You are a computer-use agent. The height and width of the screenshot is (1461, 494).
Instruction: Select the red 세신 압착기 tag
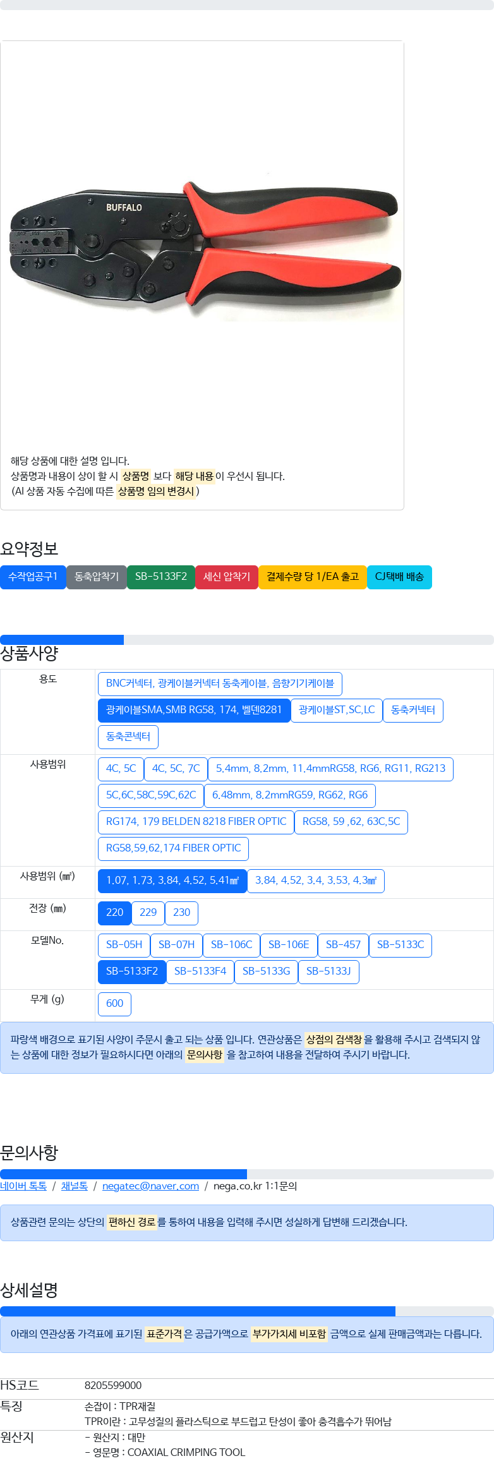tap(227, 577)
